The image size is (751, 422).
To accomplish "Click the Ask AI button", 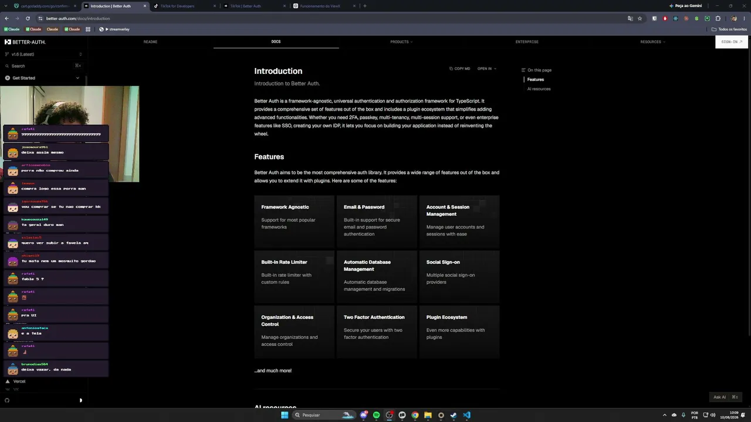I will click(725, 397).
